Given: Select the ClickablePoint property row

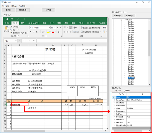Looking at the screenshot, I should coord(131,125).
